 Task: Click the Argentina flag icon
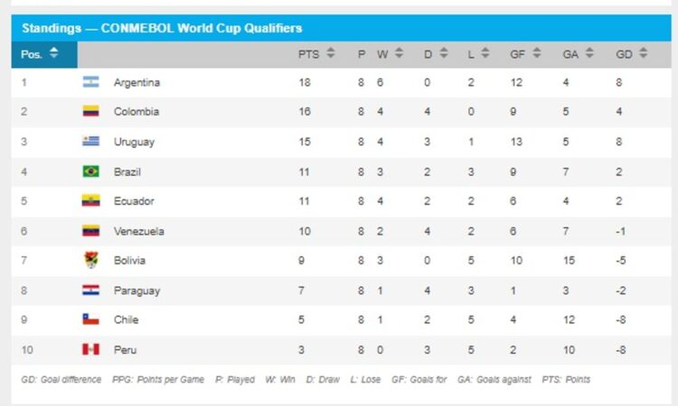90,82
